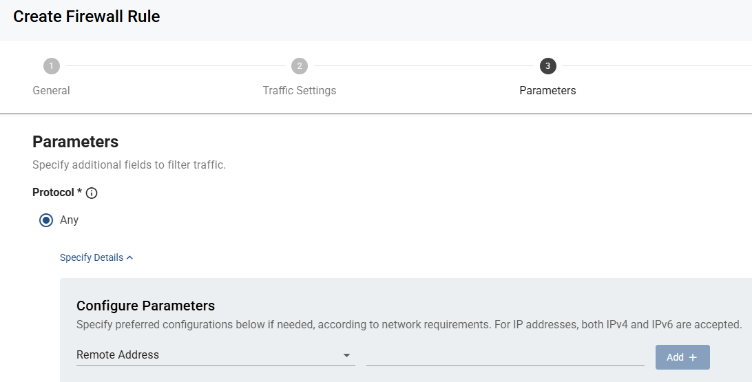Screen dimensions: 752x382
Task: Go to the General step label
Action: [52, 91]
